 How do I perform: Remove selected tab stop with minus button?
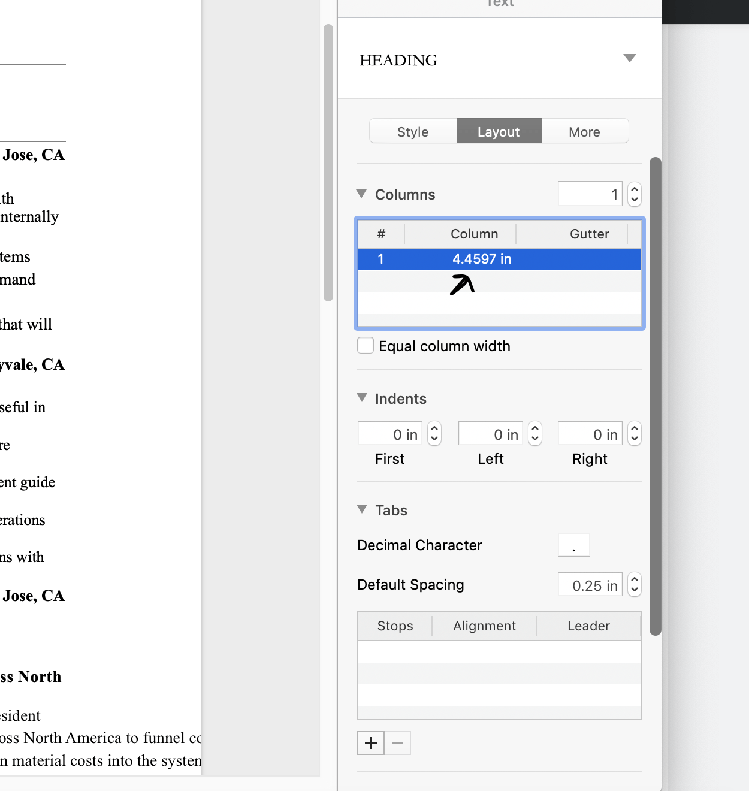pos(397,742)
